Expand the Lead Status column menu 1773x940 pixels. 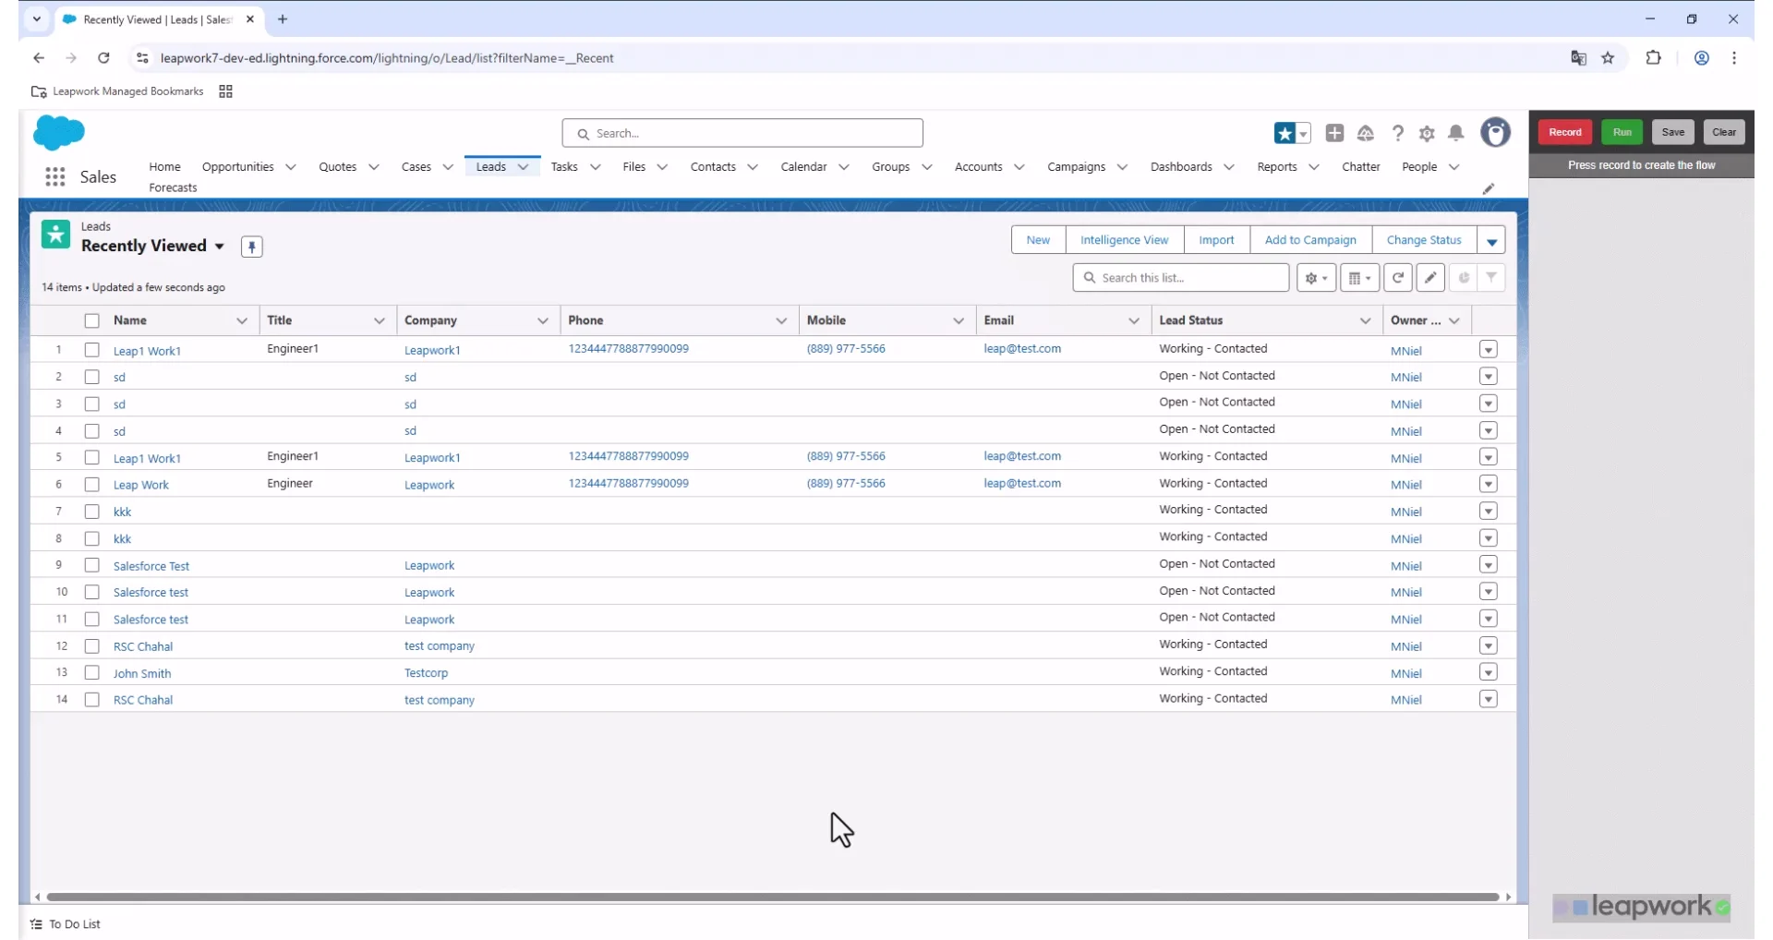tap(1364, 320)
